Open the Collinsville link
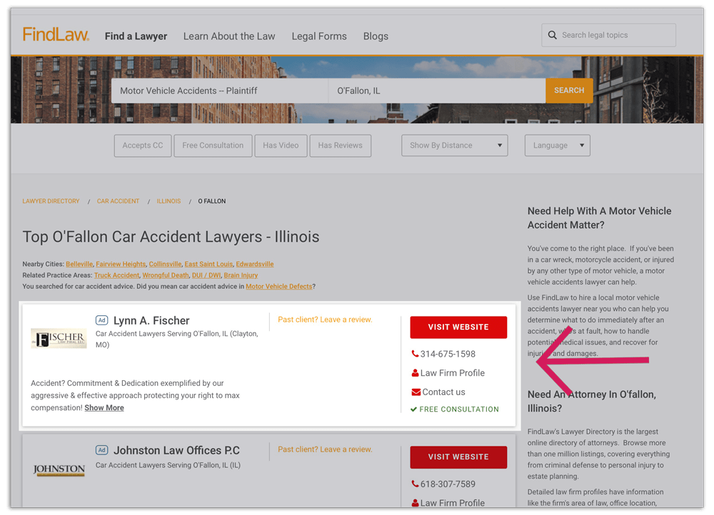Image resolution: width=714 pixels, height=515 pixels. 166,264
